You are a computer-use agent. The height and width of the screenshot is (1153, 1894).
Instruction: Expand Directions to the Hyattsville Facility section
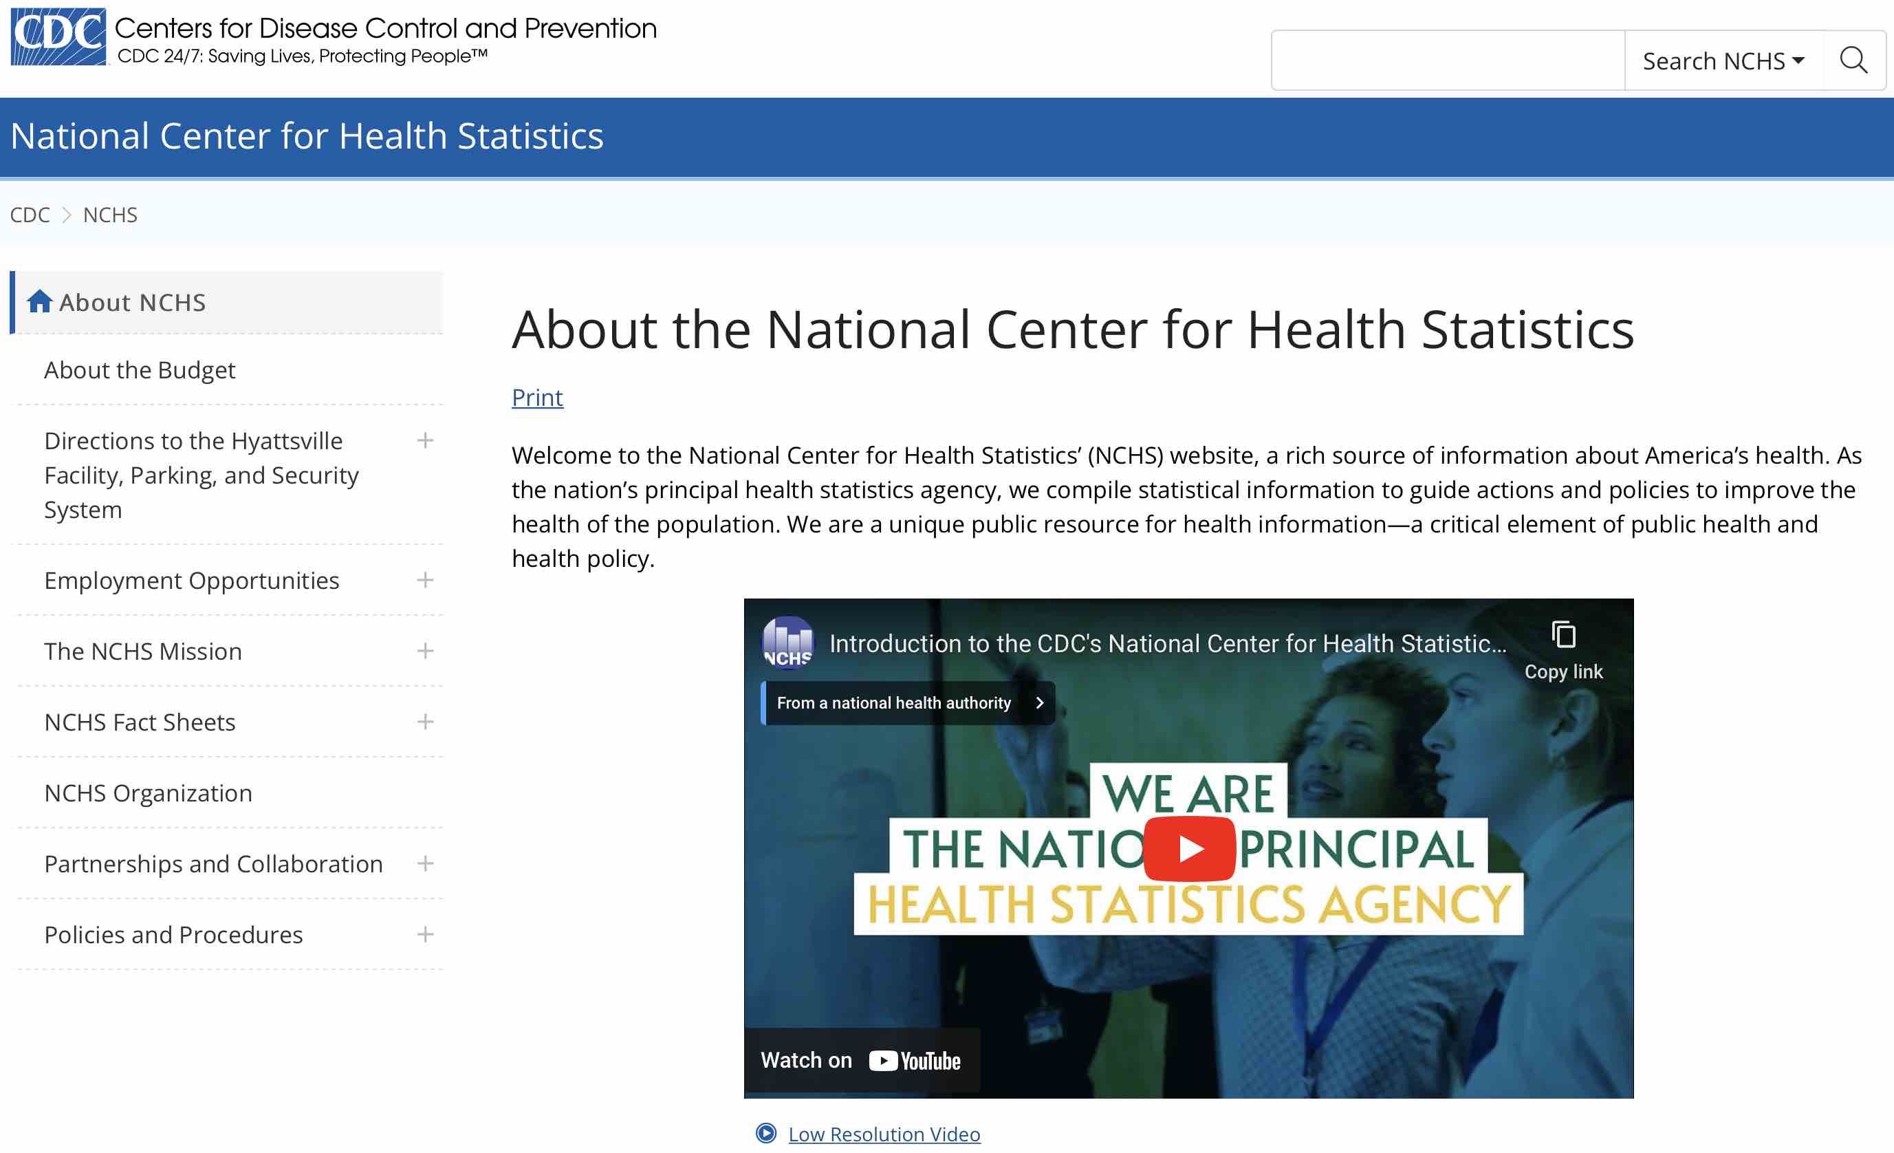tap(425, 440)
